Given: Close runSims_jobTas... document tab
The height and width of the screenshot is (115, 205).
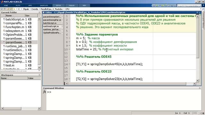Looking at the screenshot, I should (62, 30).
